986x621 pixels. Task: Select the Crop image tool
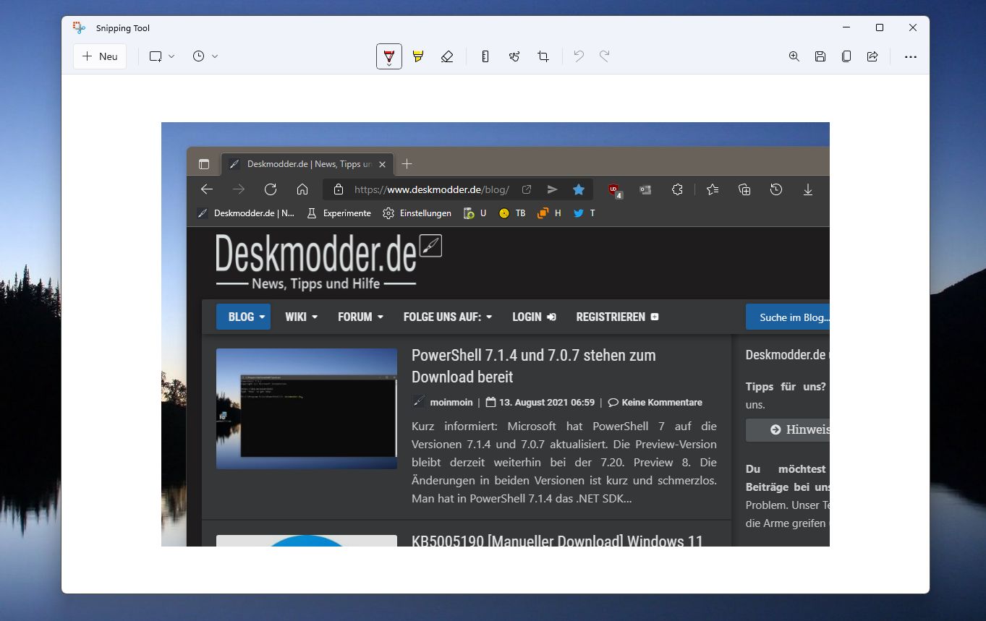tap(543, 56)
